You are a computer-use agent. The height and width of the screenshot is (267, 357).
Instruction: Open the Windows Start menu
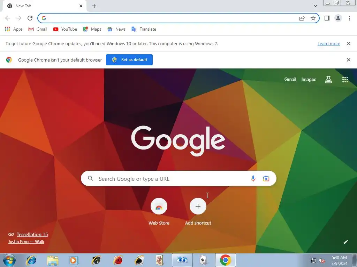pyautogui.click(x=9, y=260)
